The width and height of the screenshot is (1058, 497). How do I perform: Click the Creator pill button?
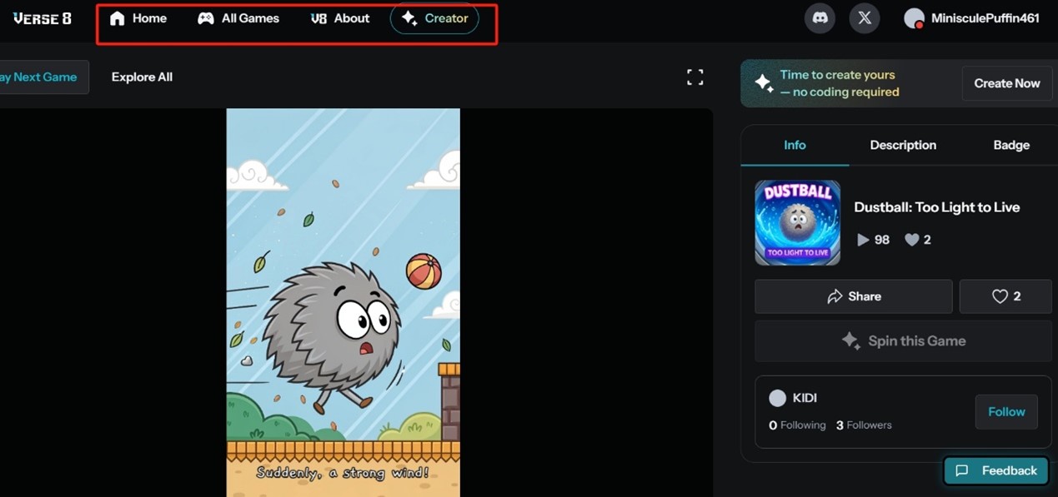pos(434,18)
